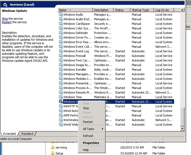
Task: Switch to the Extended tab
Action: point(9,134)
